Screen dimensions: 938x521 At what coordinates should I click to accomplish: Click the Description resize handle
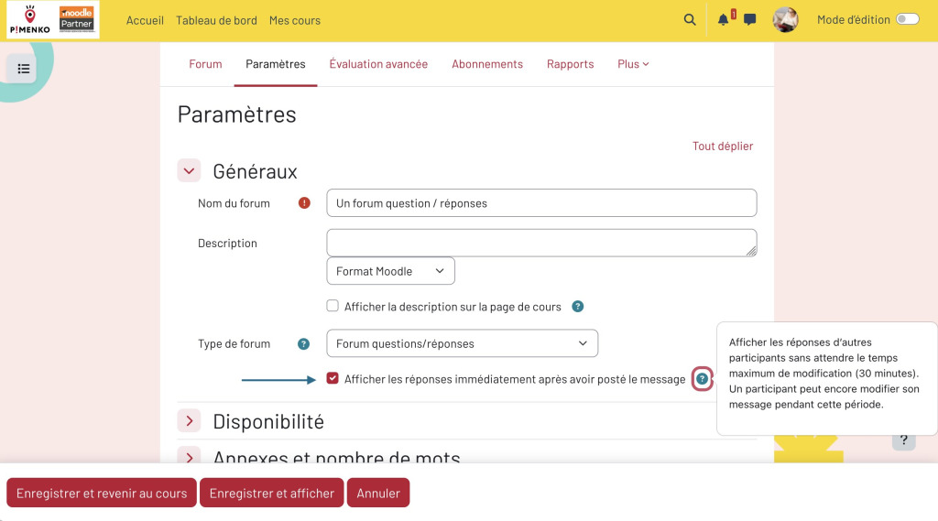pos(751,251)
